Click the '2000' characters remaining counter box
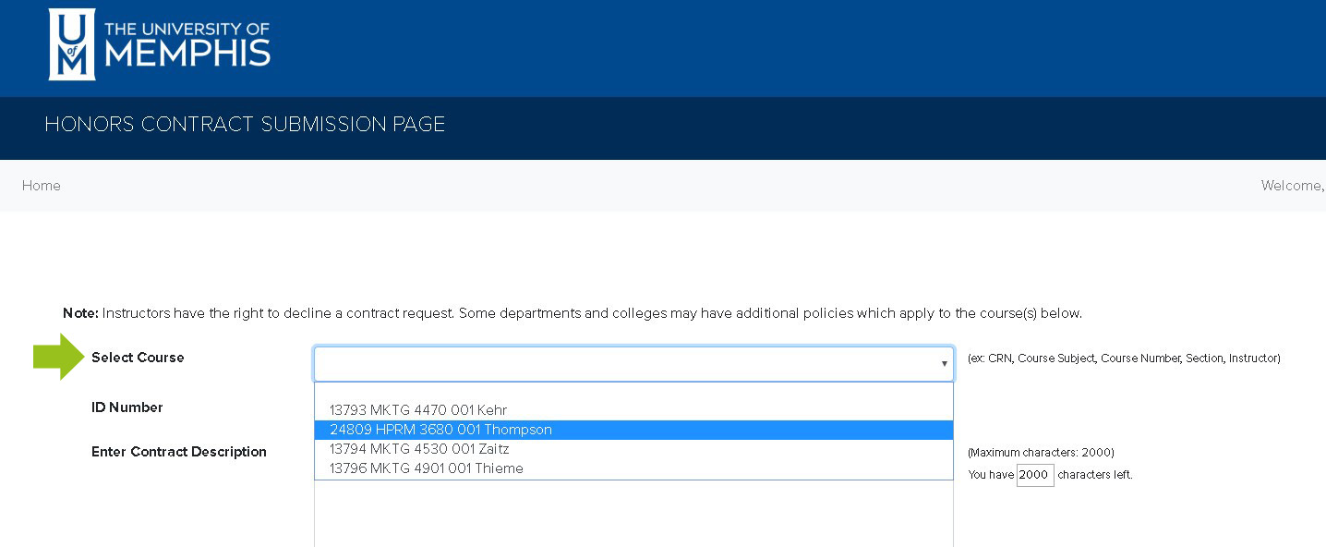Viewport: 1326px width, 547px height. [1034, 474]
